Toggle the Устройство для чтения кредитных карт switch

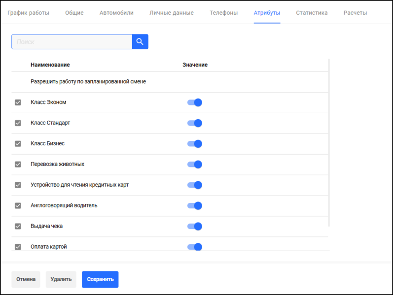195,185
